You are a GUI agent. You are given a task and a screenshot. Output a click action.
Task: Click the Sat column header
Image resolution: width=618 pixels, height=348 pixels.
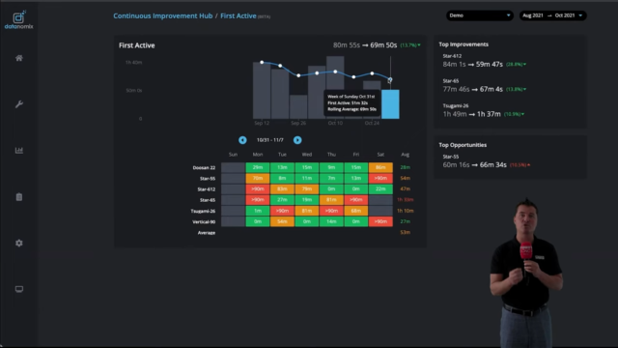[x=380, y=155]
